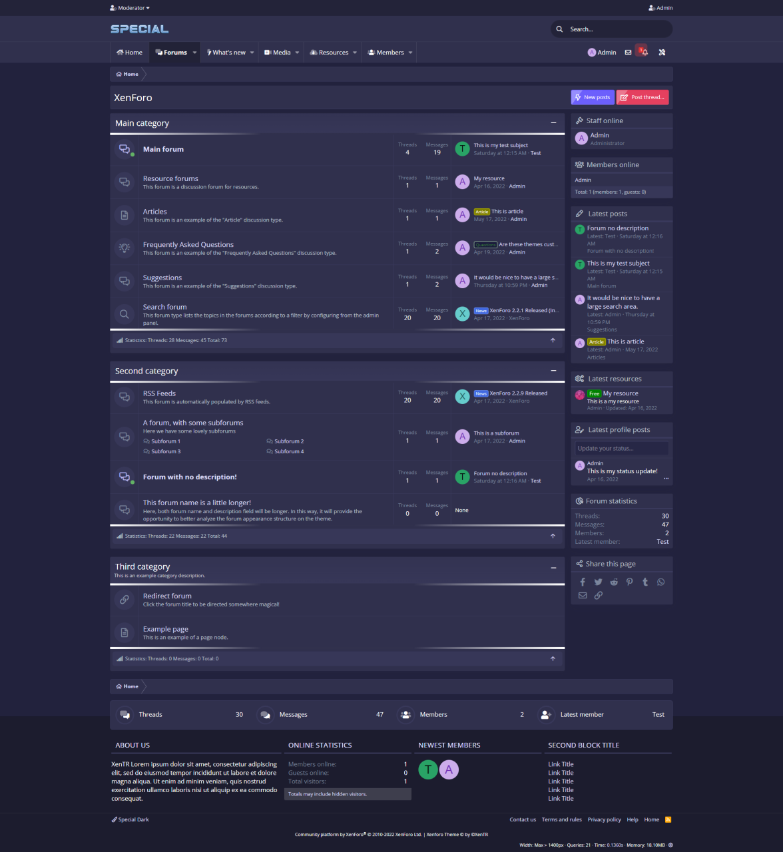Expand the Forums dropdown arrow in the navbar
Viewport: 783px width, 852px height.
click(195, 53)
